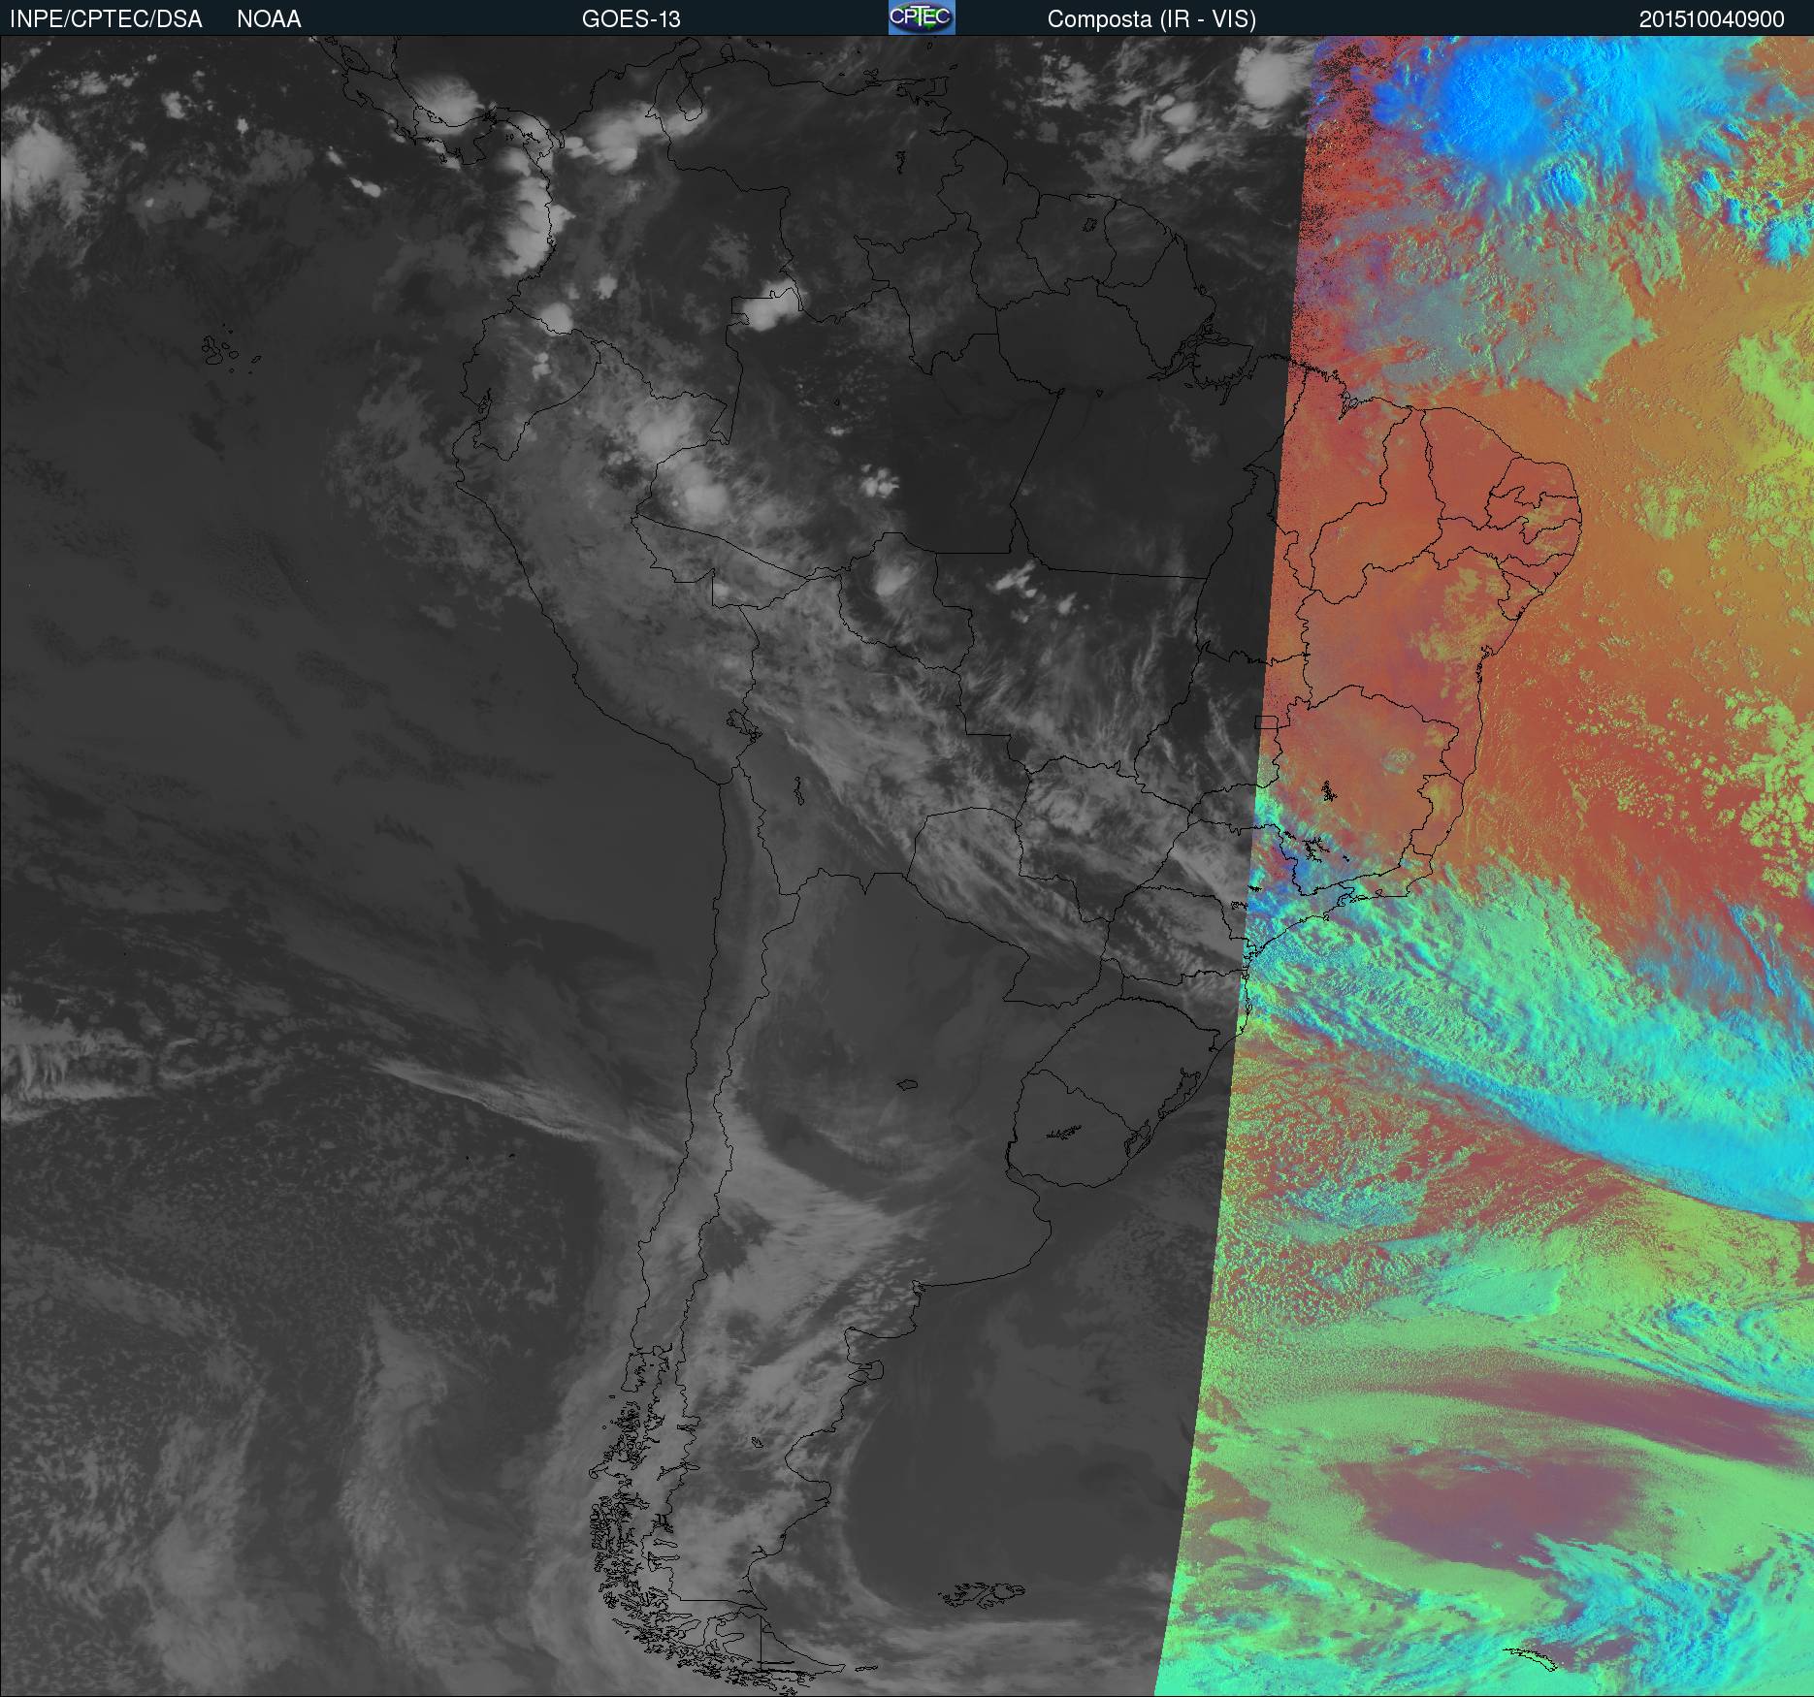Click the INPE/CPTEC/DSA header text
Screen dimensions: 1814x1697
click(x=106, y=19)
